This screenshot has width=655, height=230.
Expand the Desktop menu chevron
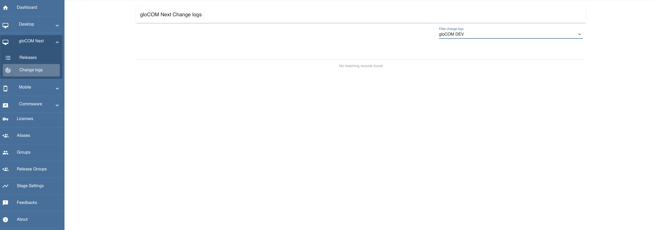57,26
